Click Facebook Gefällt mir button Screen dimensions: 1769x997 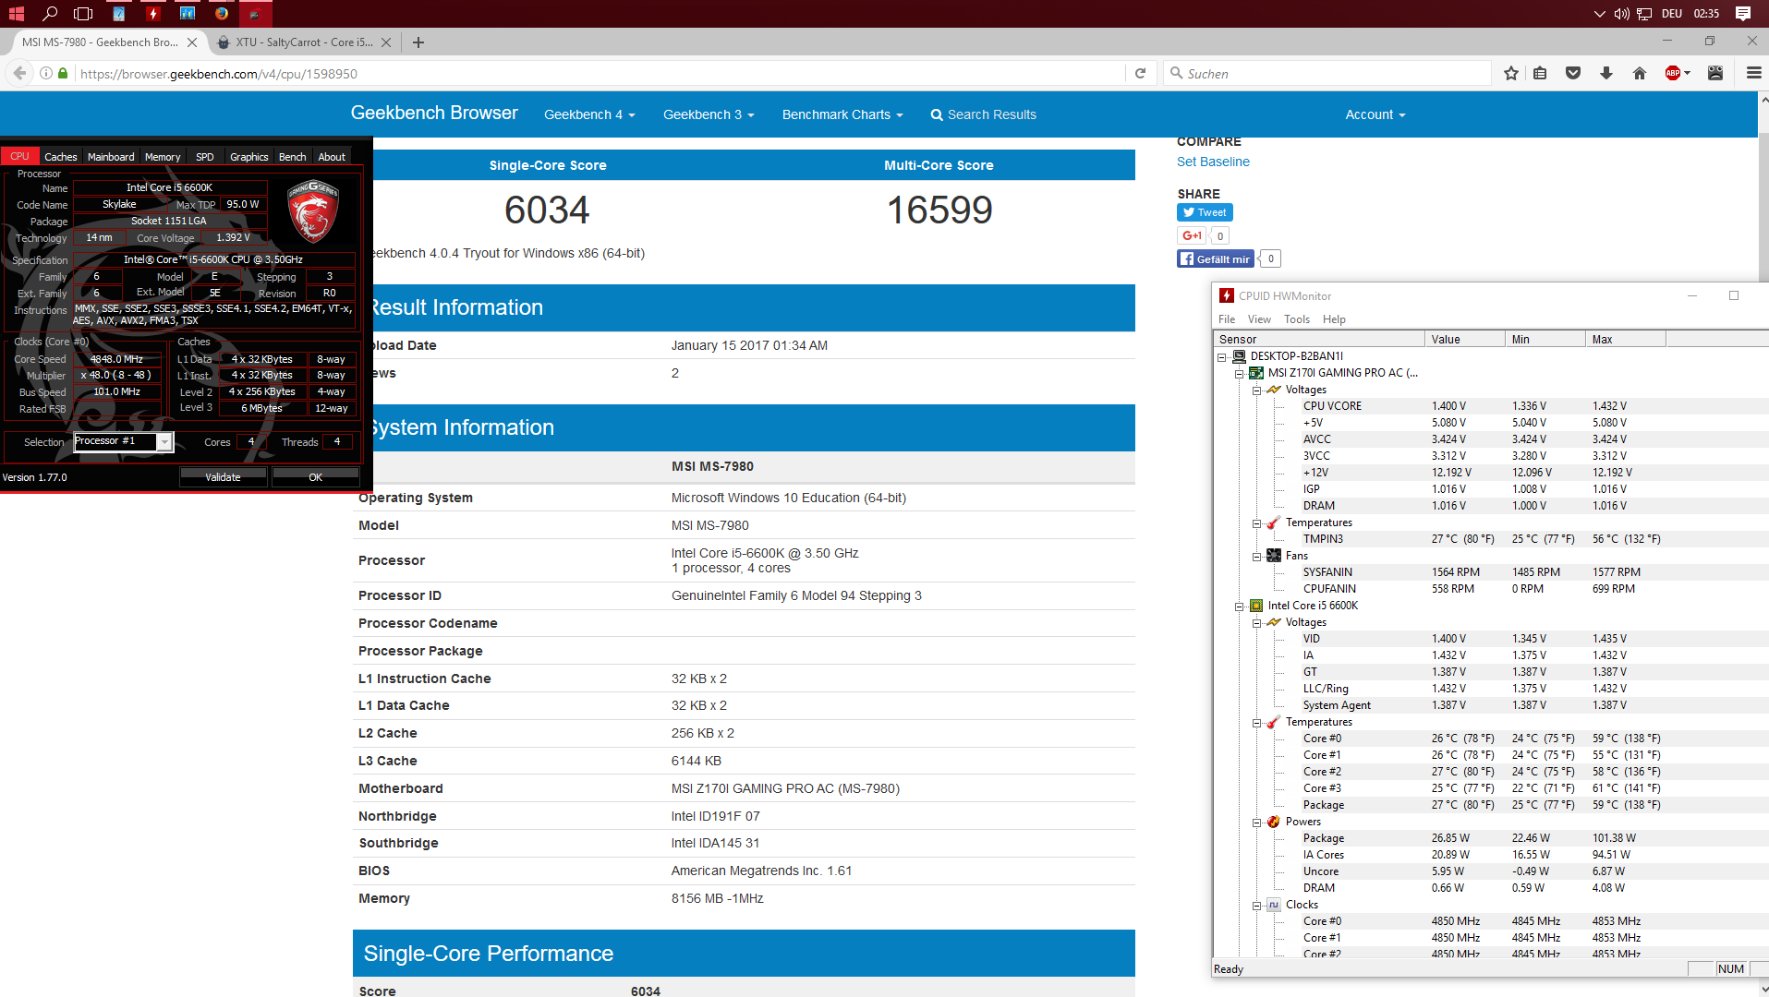tap(1216, 259)
